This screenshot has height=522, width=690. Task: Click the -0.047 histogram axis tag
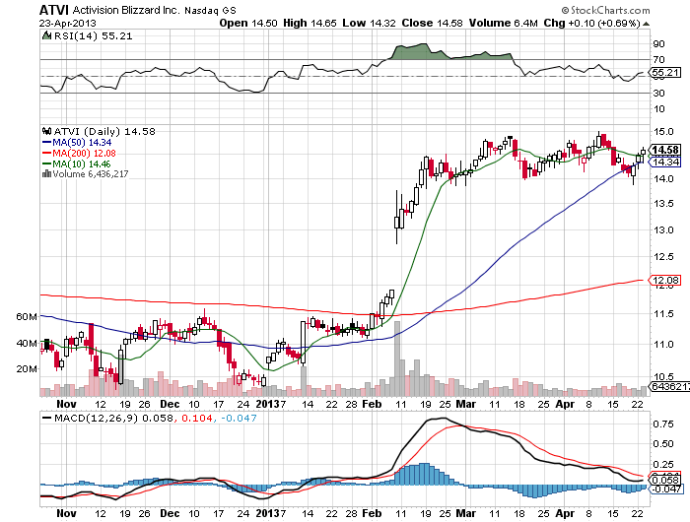point(665,489)
